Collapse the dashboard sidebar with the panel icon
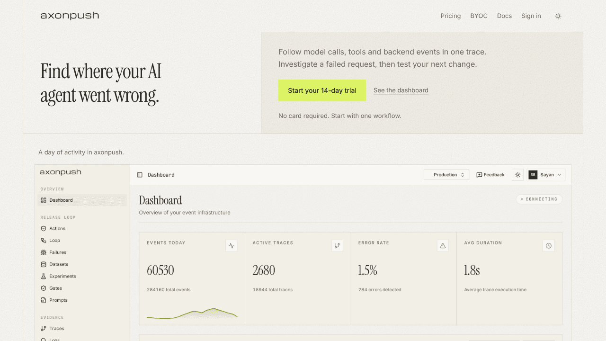606x341 pixels. click(x=140, y=175)
